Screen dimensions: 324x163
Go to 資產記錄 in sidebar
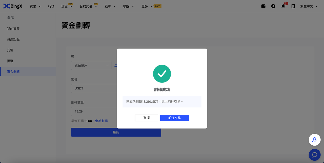pyautogui.click(x=13, y=39)
